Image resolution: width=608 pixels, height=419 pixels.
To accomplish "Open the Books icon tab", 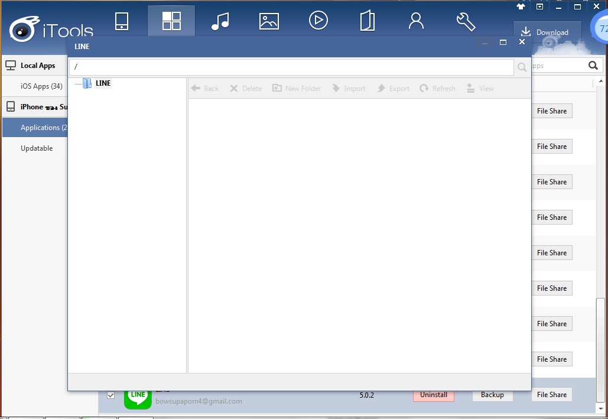I will pyautogui.click(x=367, y=21).
